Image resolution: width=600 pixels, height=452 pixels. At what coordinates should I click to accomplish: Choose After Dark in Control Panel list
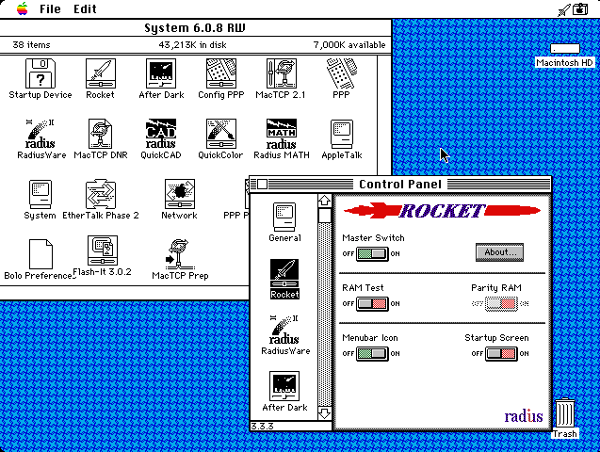(284, 392)
